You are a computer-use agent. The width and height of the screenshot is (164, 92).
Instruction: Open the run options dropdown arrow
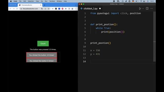coord(143,8)
